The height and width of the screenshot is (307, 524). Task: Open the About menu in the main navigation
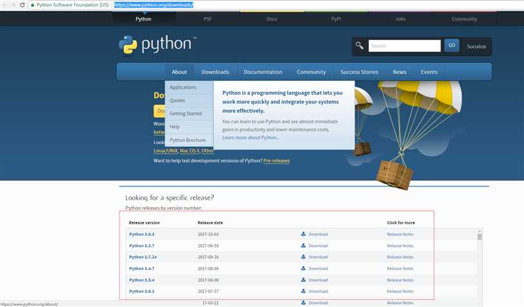pyautogui.click(x=179, y=72)
